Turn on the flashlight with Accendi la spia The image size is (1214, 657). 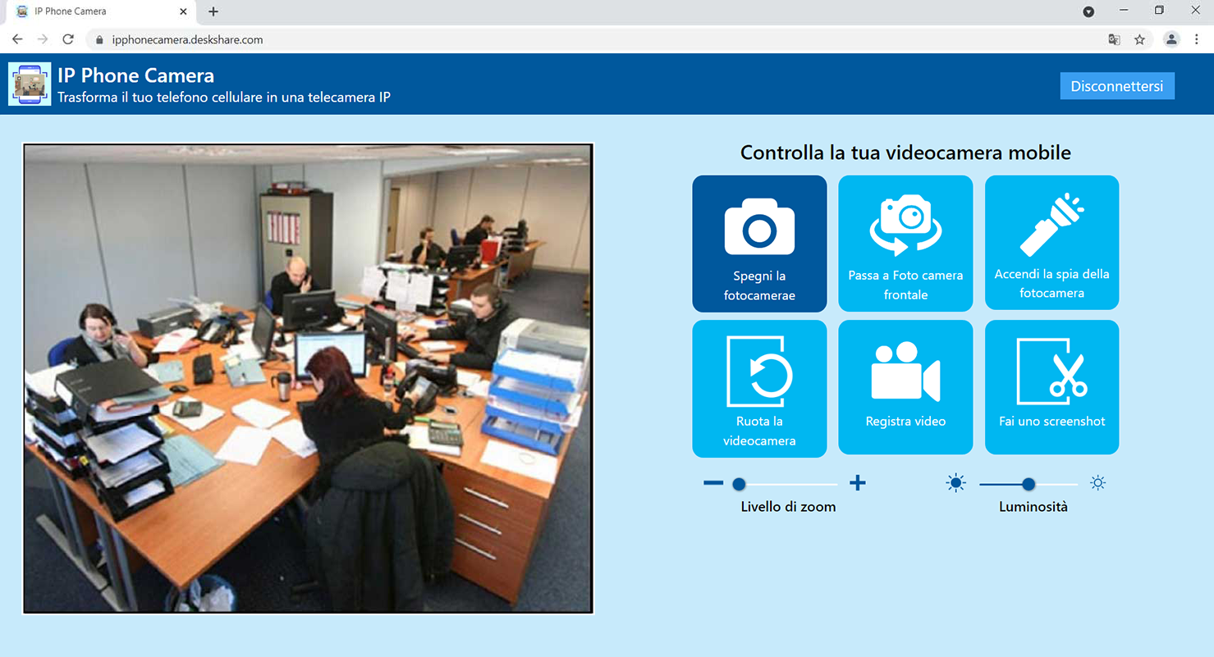(1051, 243)
